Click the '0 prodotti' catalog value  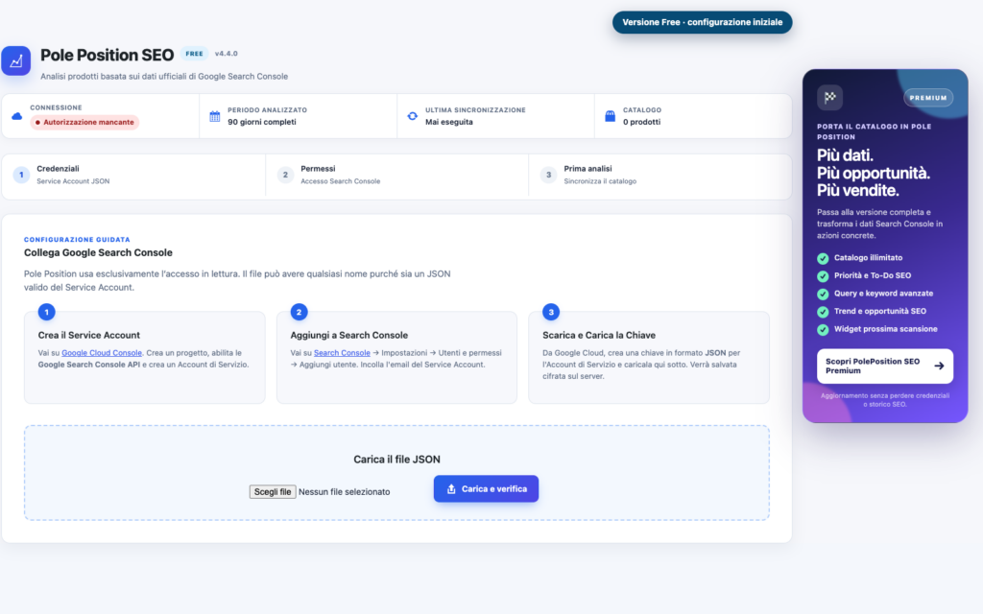tap(641, 122)
